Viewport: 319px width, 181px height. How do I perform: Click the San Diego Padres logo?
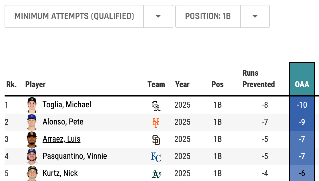[156, 140]
